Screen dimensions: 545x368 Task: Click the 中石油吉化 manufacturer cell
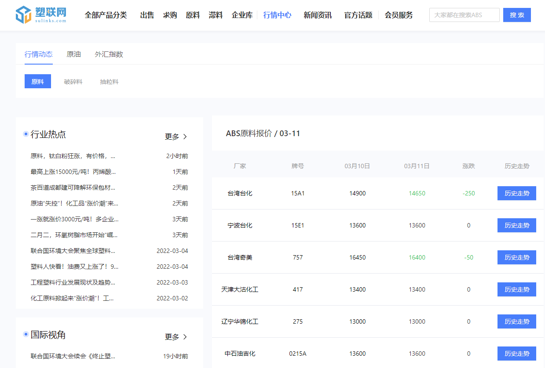pyautogui.click(x=240, y=354)
